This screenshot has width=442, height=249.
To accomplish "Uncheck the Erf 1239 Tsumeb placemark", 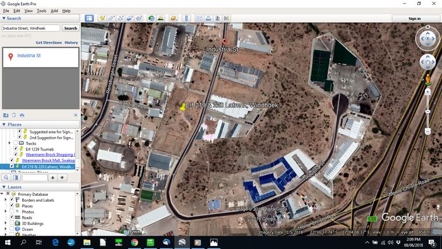I will point(16,149).
